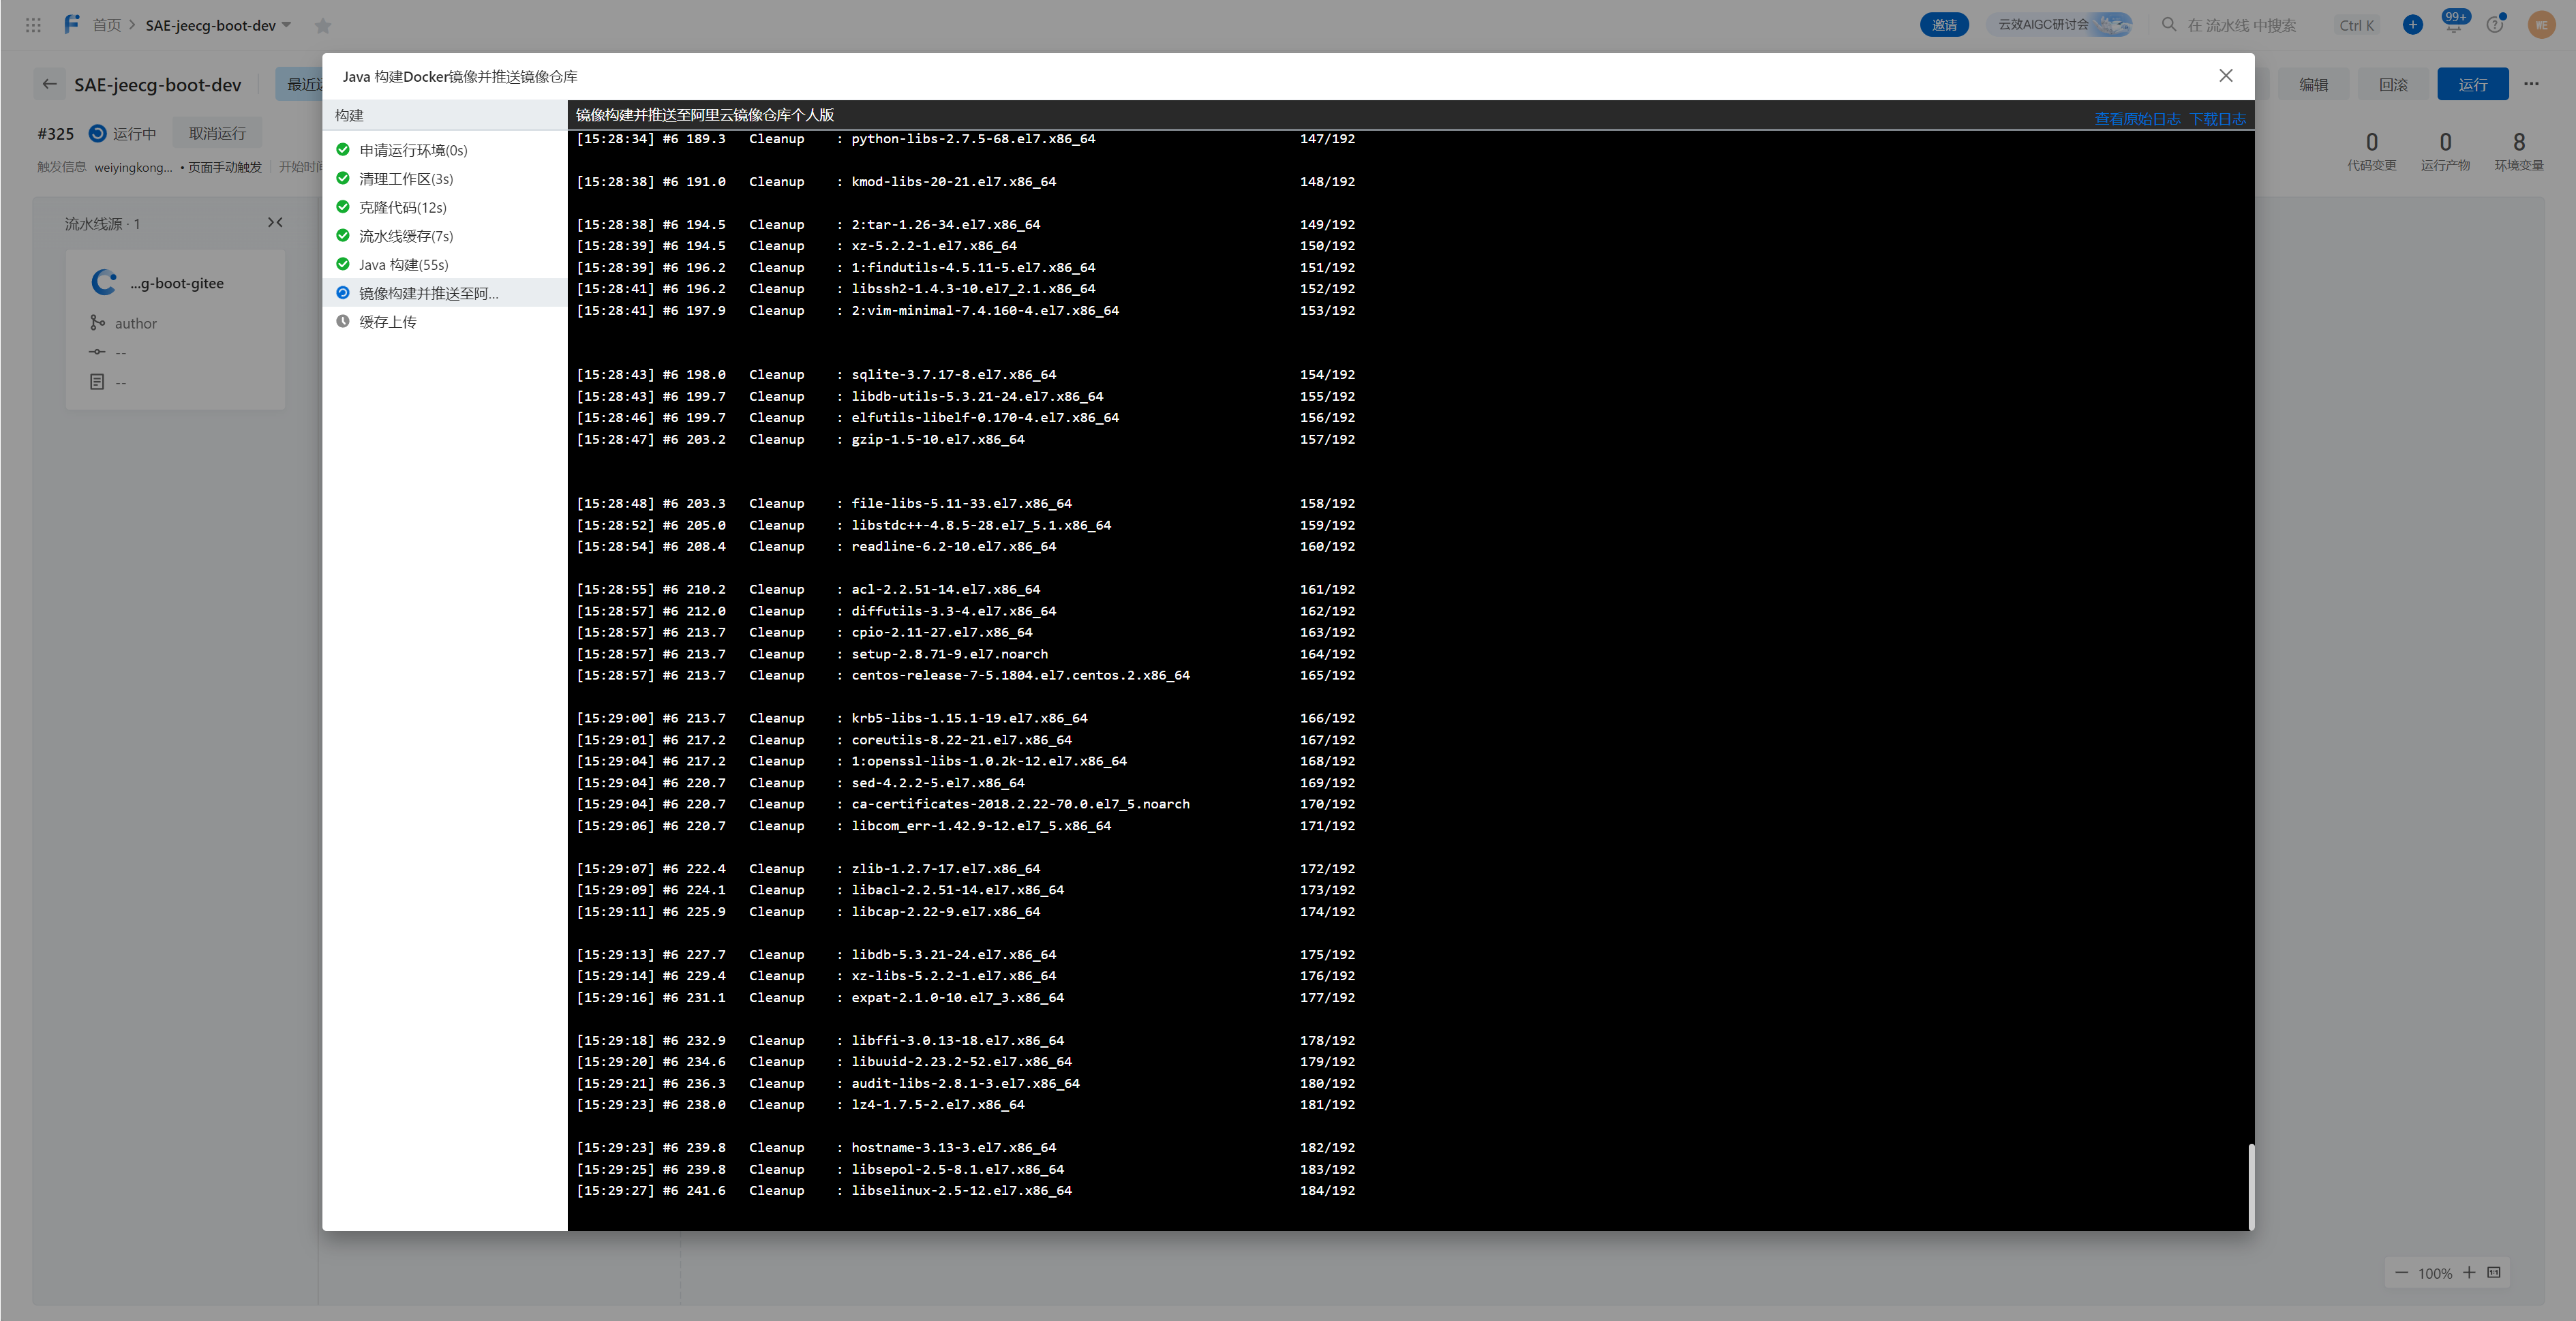Click the 0 代码变更 counter
This screenshot has width=2576, height=1321.
coord(2371,151)
